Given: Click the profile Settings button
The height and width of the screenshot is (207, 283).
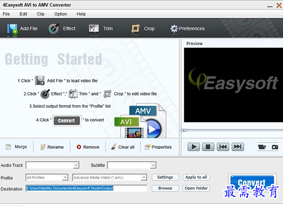Looking at the screenshot, I should 165,177.
